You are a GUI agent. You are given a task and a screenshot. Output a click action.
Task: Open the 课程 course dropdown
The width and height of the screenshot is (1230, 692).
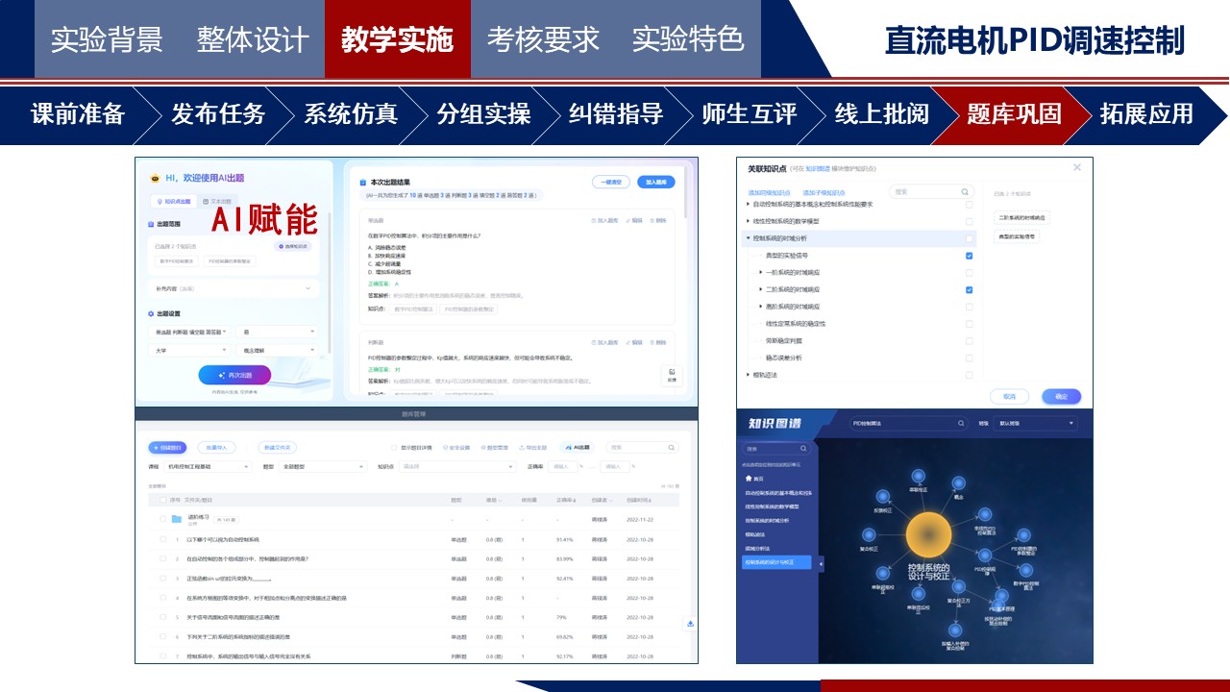tap(209, 466)
